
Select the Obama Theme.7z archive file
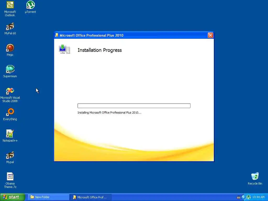10,181
